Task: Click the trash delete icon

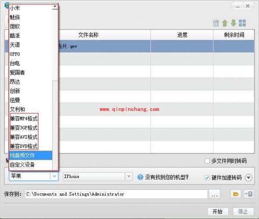Action: tap(216, 23)
